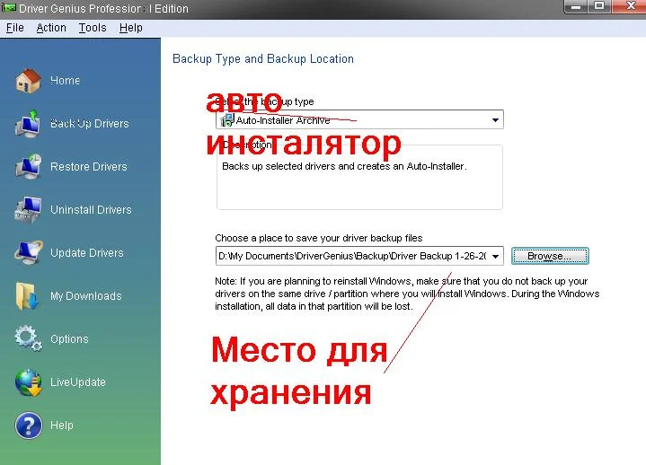Click the Auto-Installer Archive combo box text
Image resolution: width=646 pixels, height=465 pixels.
283,120
